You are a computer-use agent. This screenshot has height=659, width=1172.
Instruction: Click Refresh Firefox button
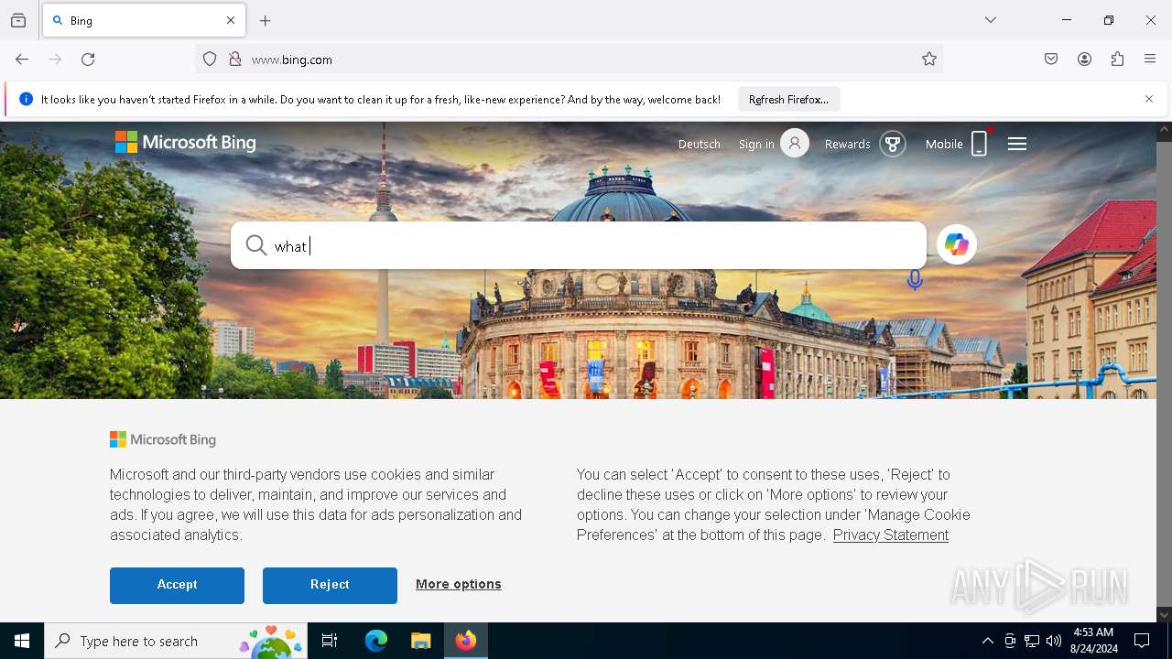(x=788, y=99)
